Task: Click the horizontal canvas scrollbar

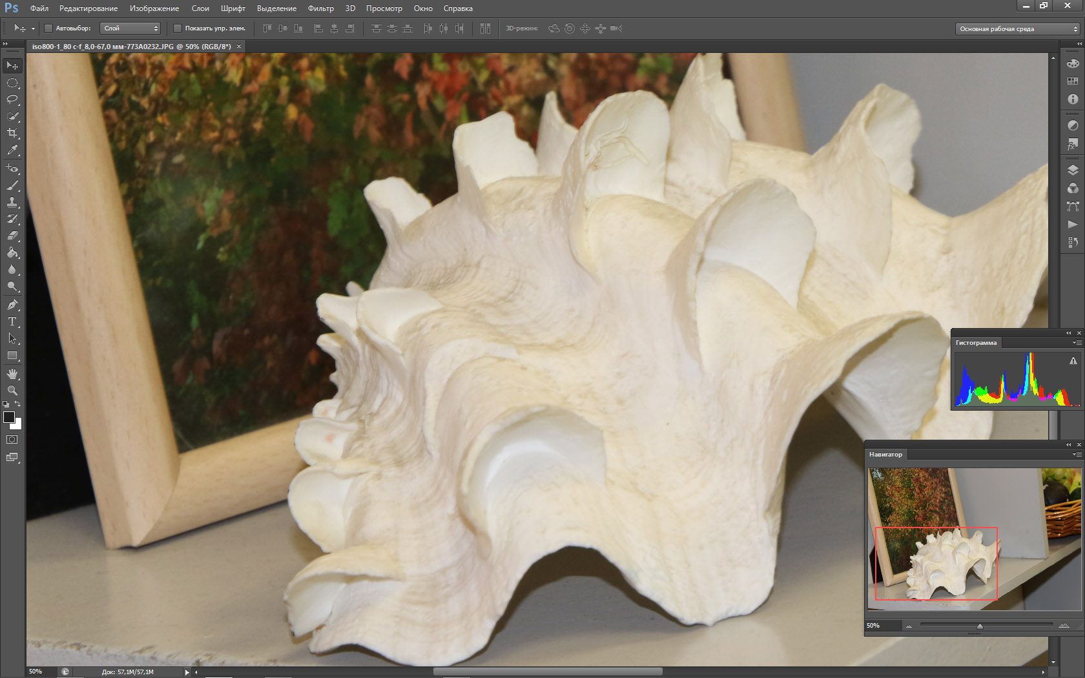Action: pyautogui.click(x=548, y=672)
